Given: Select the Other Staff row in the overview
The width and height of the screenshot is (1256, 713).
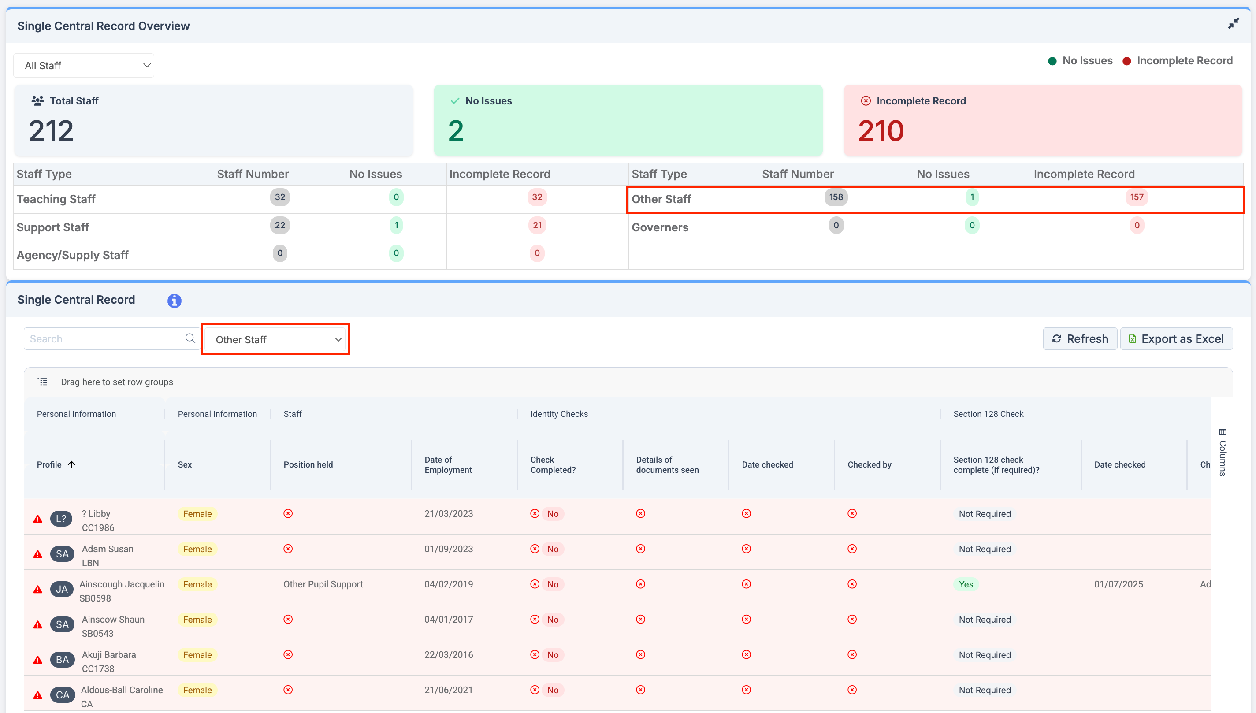Looking at the screenshot, I should [661, 199].
